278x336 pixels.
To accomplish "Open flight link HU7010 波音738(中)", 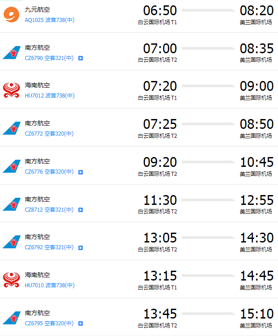I will click(x=50, y=285).
